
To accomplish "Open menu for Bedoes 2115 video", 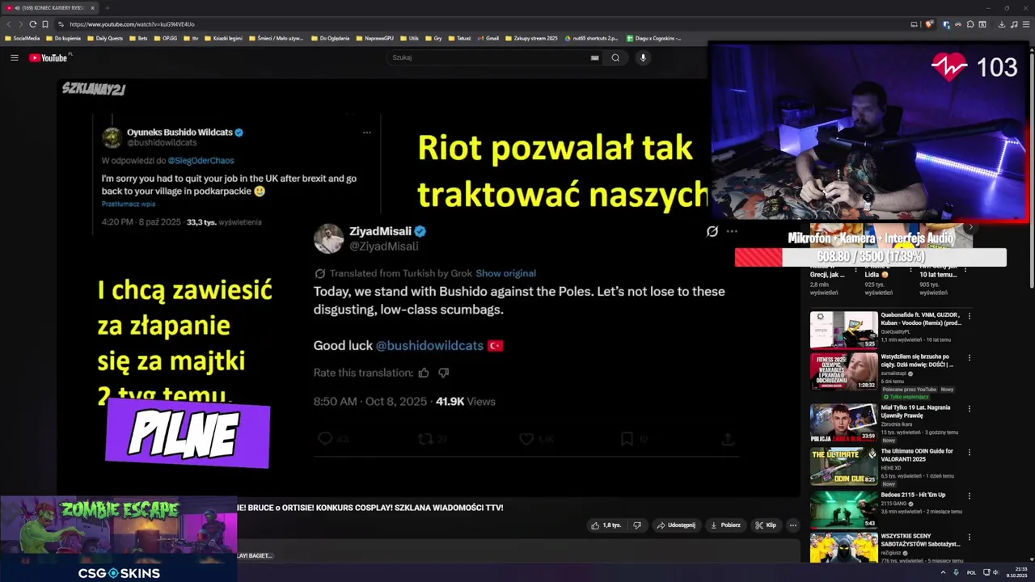I will click(x=969, y=496).
